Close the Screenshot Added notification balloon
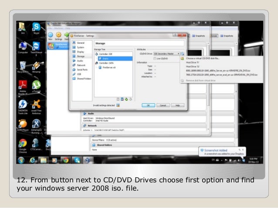This screenshot has width=278, height=208. point(243,150)
